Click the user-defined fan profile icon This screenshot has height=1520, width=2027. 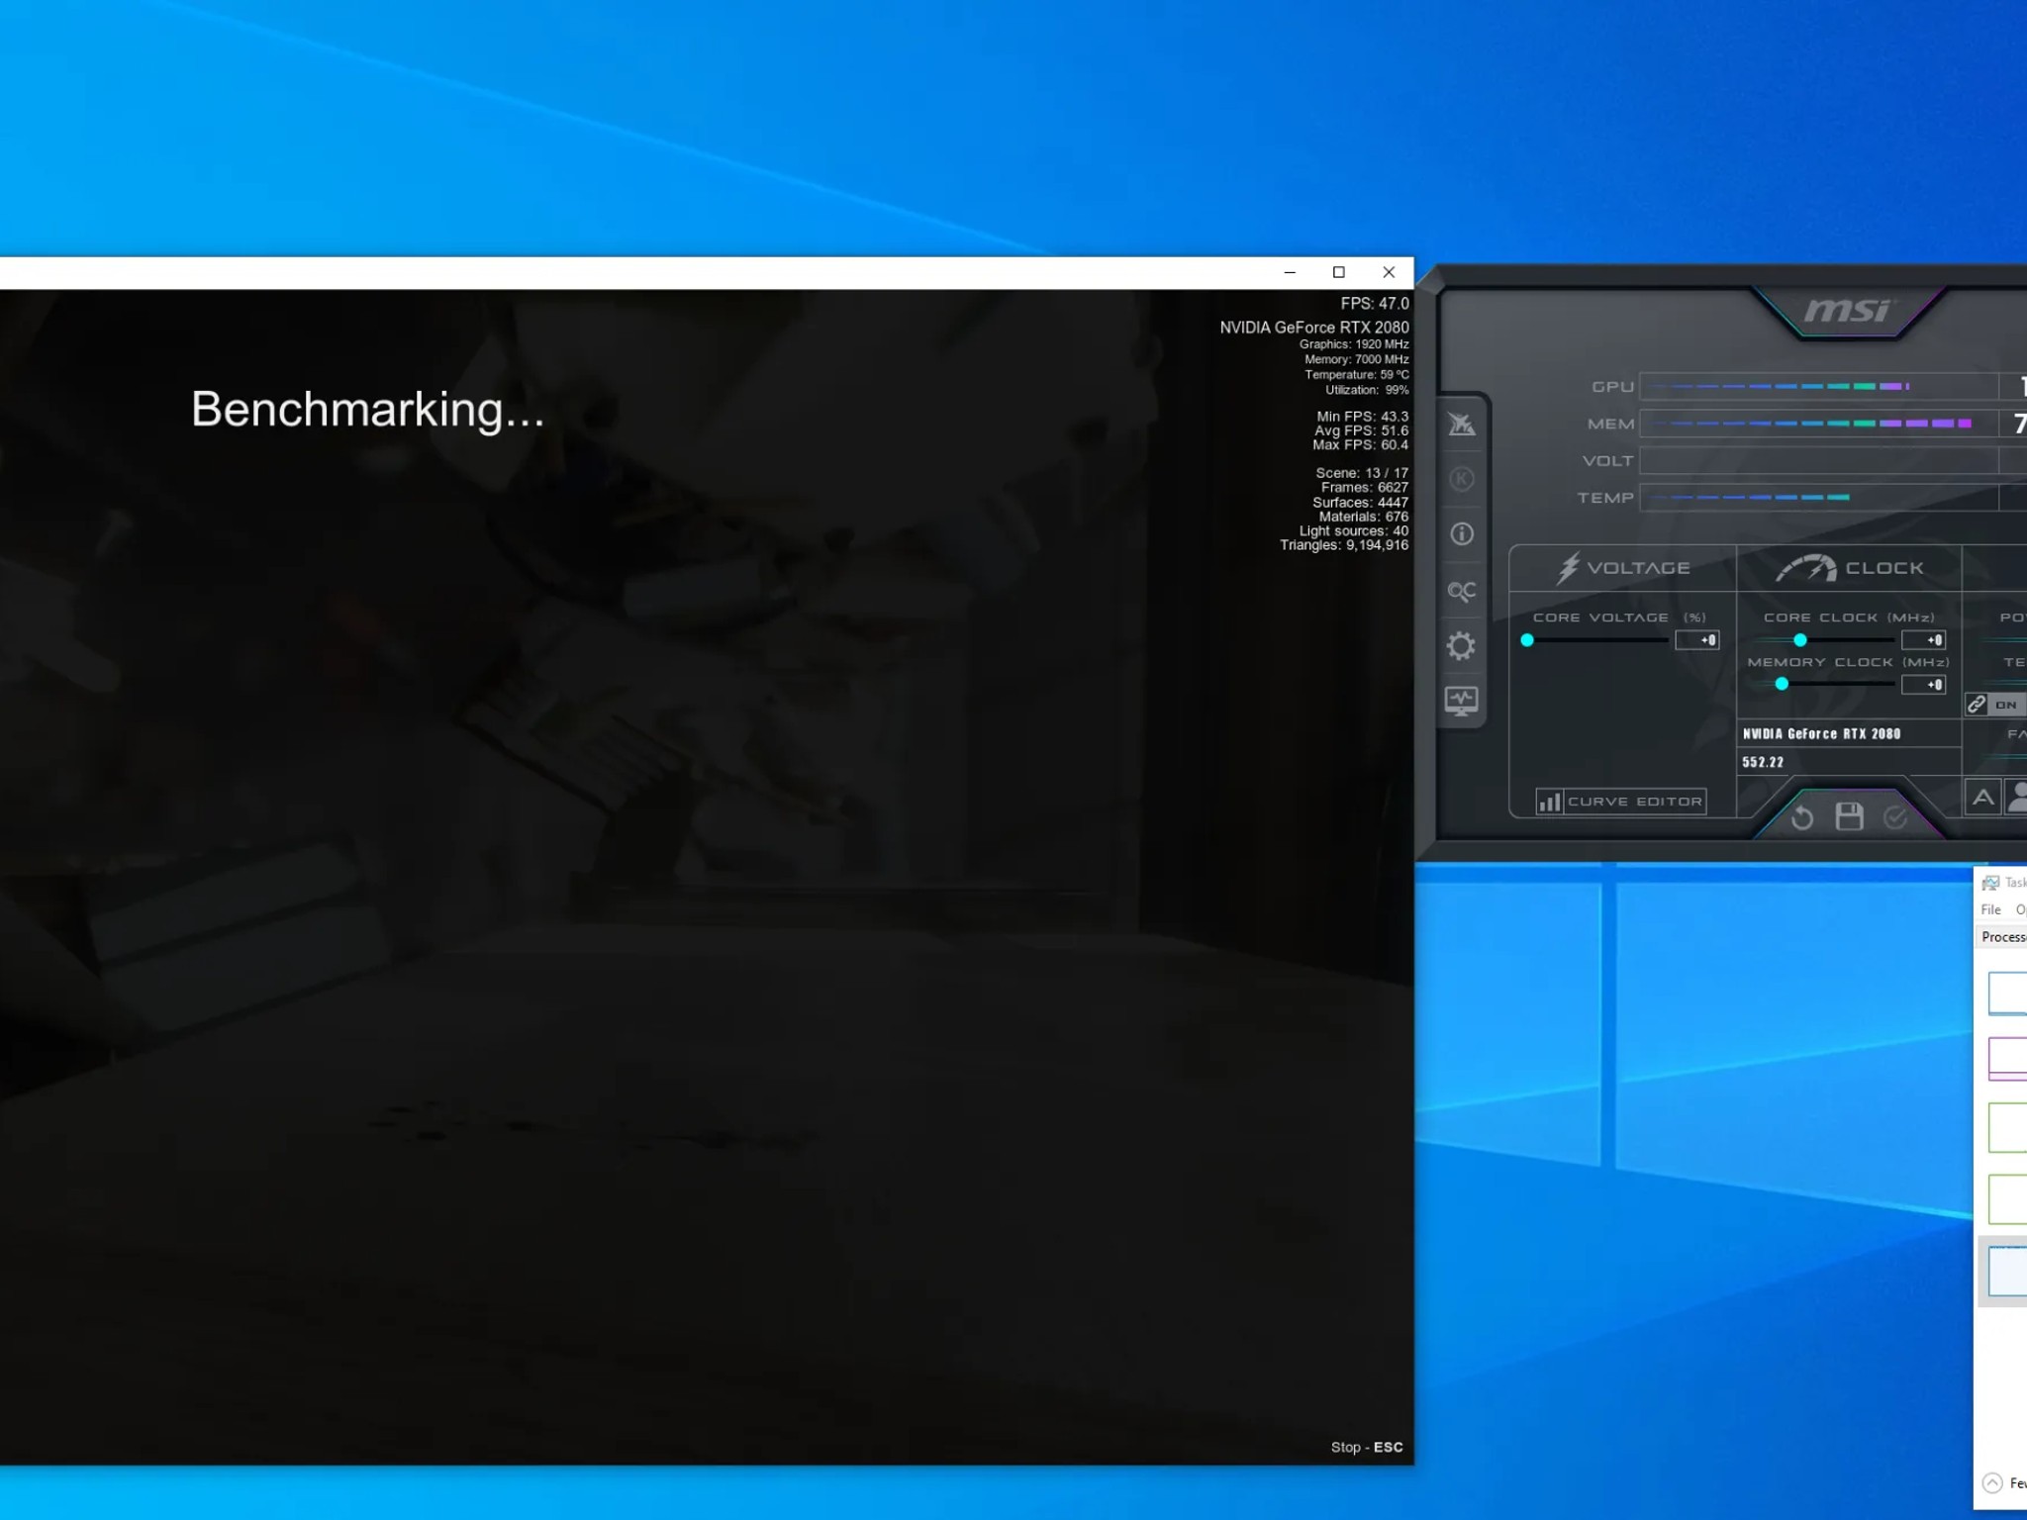coord(2016,798)
